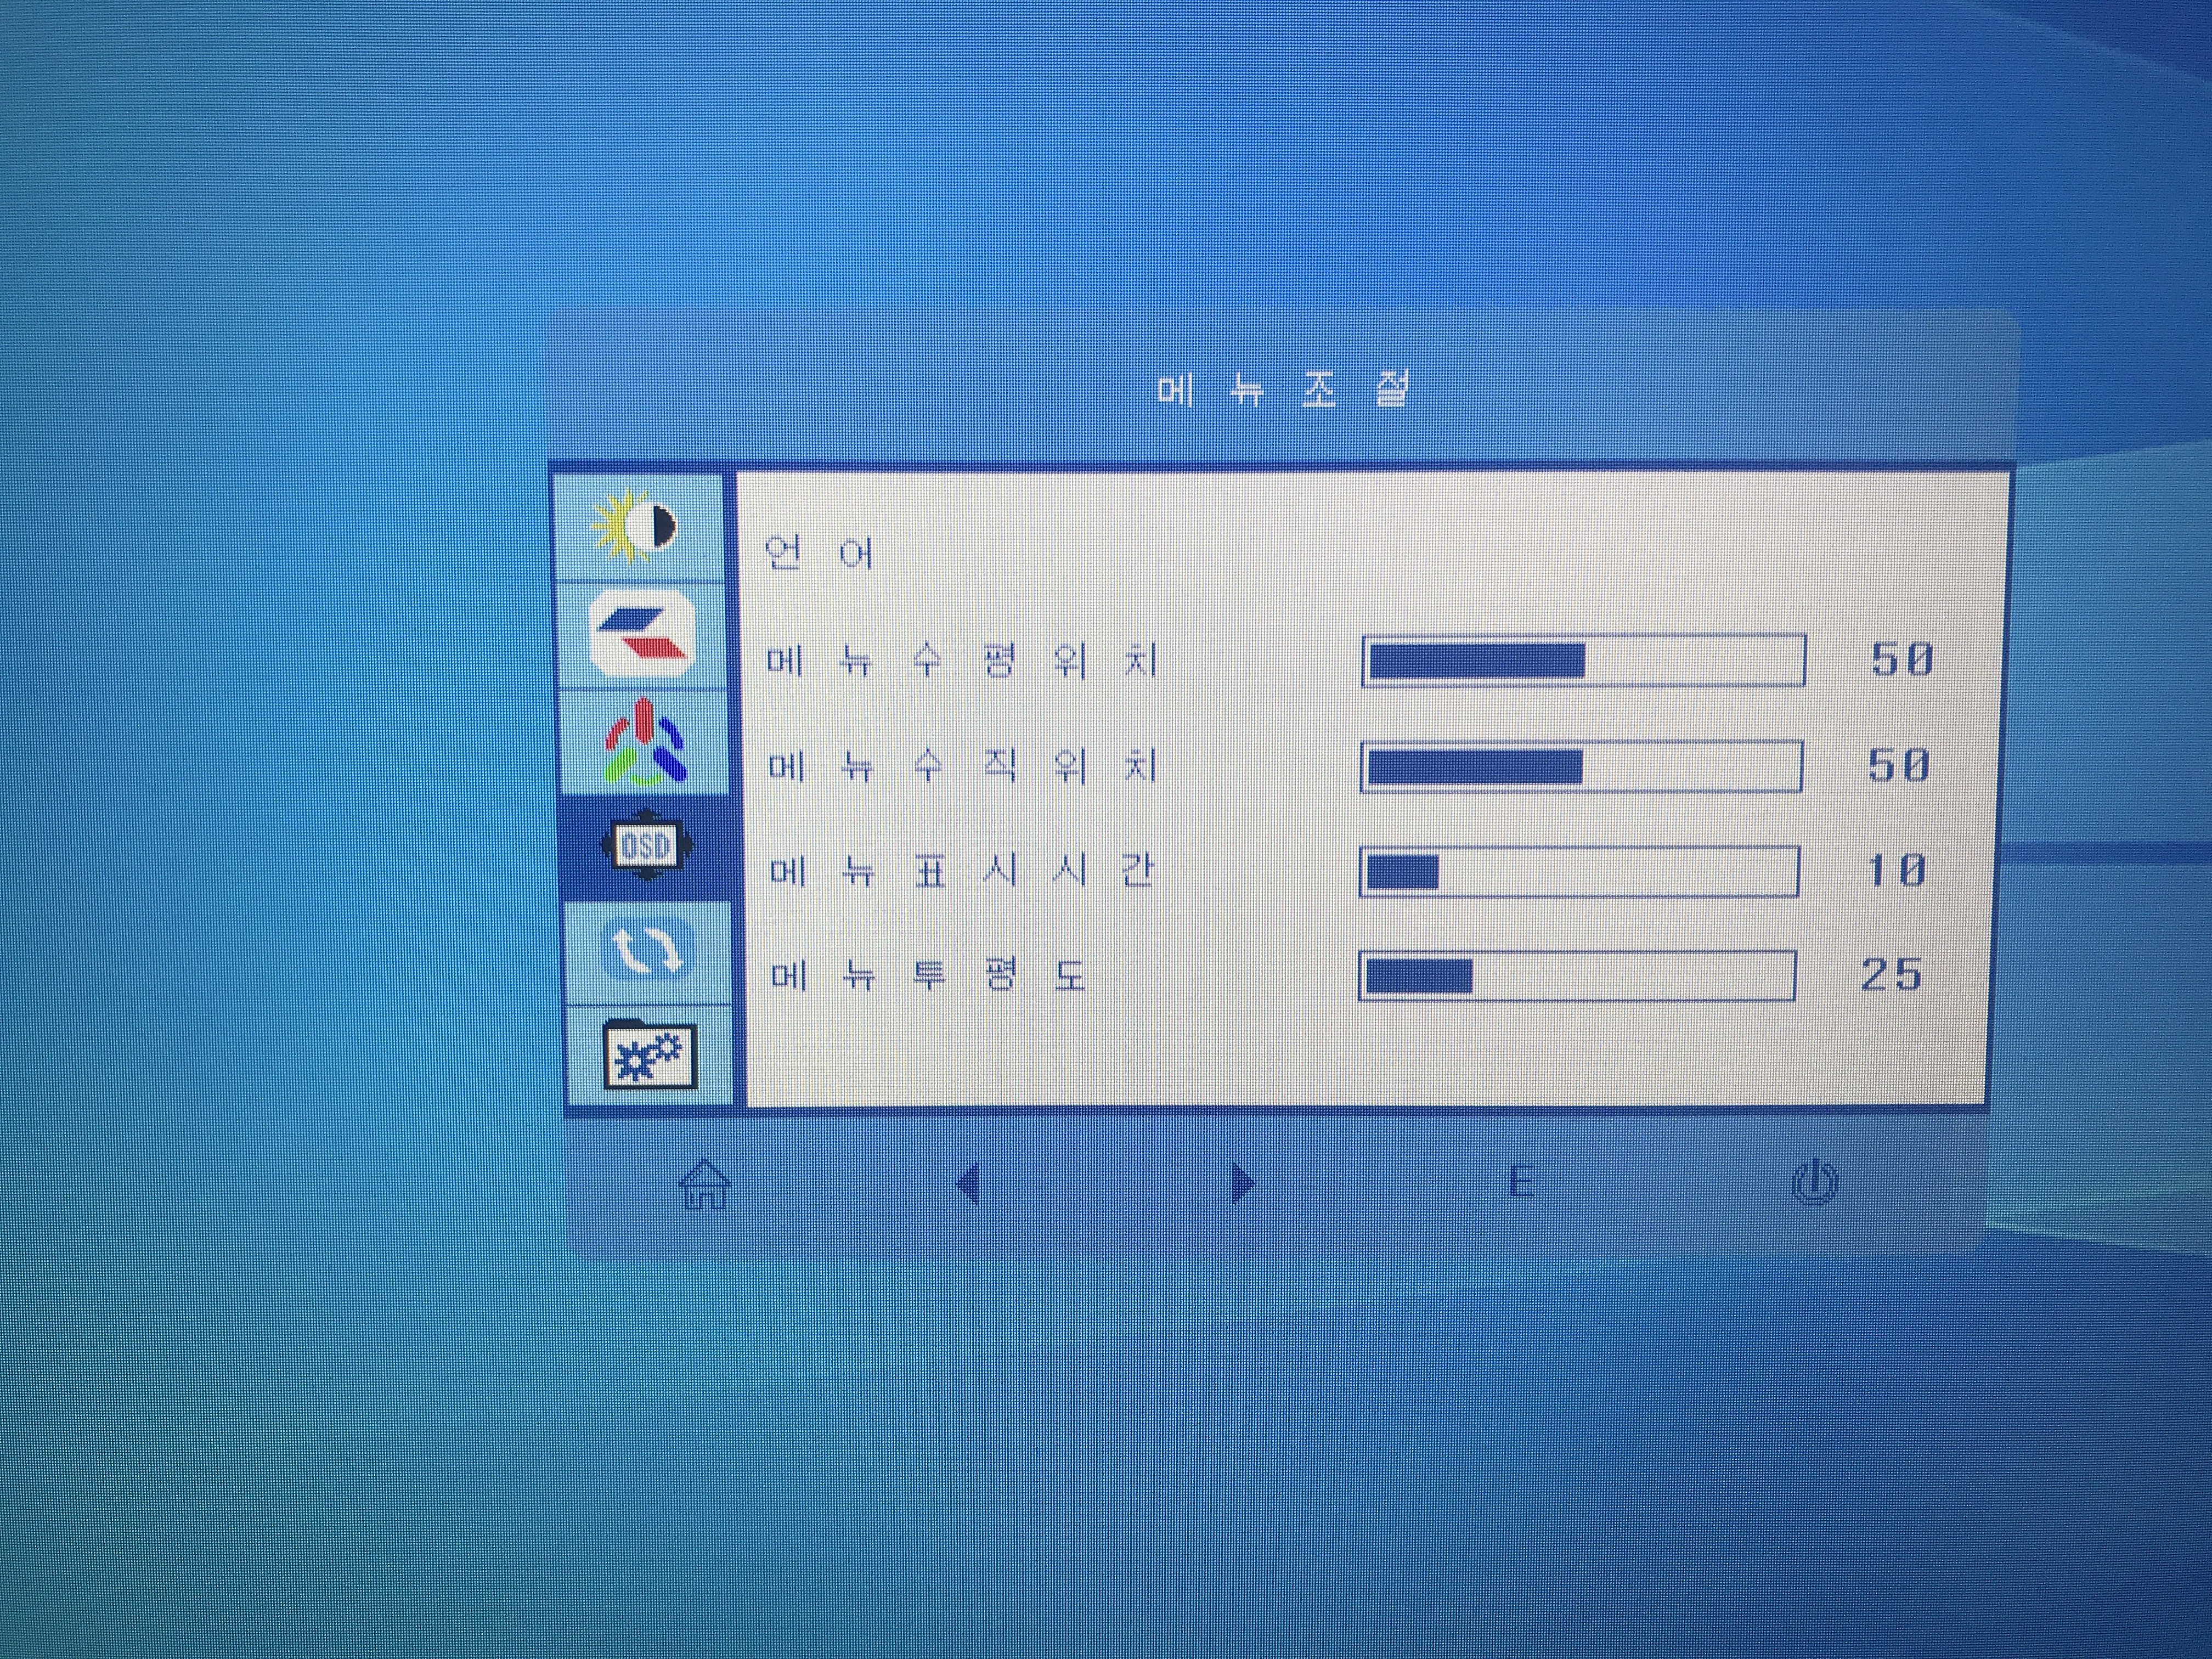This screenshot has height=1659, width=2212.
Task: Select the 메뉴 투명도 item
Action: [x=927, y=974]
